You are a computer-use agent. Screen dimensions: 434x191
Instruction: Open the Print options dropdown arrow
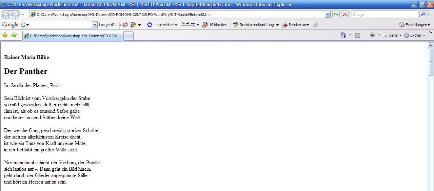(379, 35)
